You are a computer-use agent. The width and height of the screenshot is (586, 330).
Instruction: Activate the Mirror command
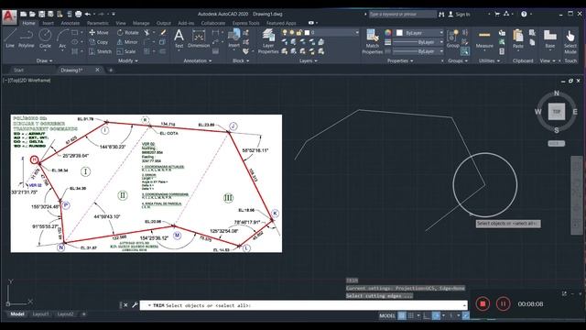click(127, 42)
